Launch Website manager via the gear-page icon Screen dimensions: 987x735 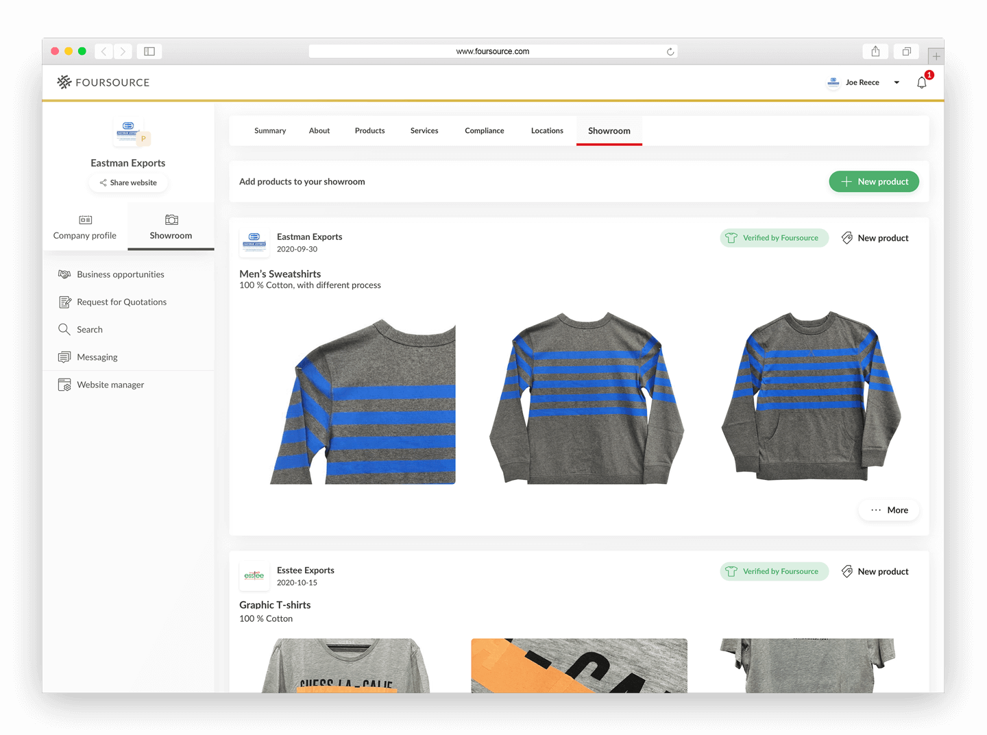pyautogui.click(x=64, y=384)
